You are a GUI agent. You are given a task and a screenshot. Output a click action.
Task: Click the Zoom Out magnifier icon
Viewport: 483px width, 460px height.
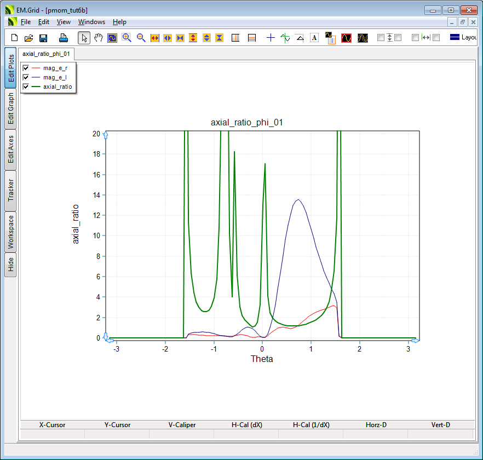pos(141,38)
